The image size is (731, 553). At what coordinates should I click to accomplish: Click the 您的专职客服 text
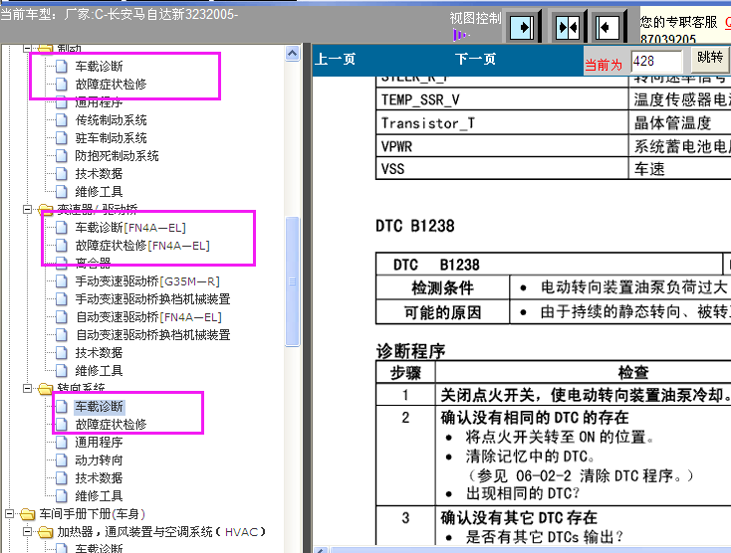678,22
